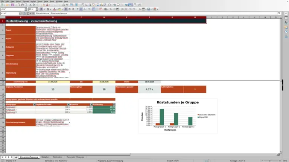Screen dimensions: 289x162
Task: Open the sidebar Navigator panel icon
Action: click(x=286, y=32)
